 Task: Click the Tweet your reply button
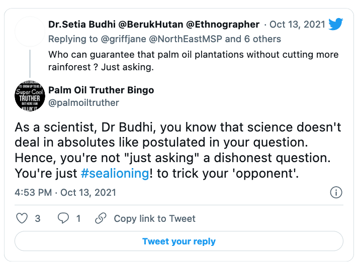[x=179, y=241]
